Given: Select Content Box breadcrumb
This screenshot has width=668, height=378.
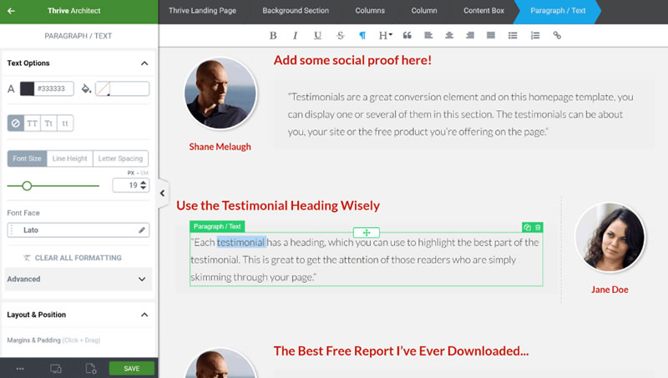Looking at the screenshot, I should [x=483, y=11].
